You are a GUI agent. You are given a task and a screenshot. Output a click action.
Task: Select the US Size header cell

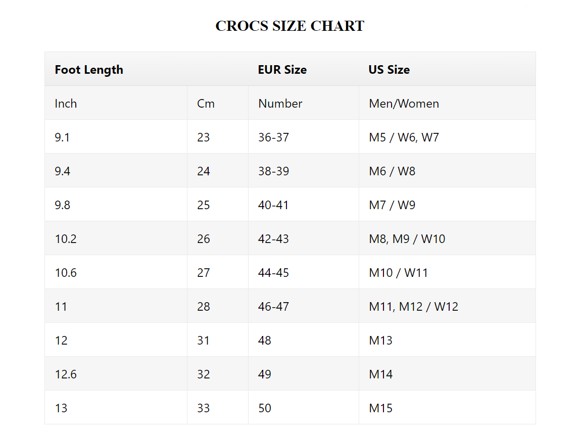point(389,70)
